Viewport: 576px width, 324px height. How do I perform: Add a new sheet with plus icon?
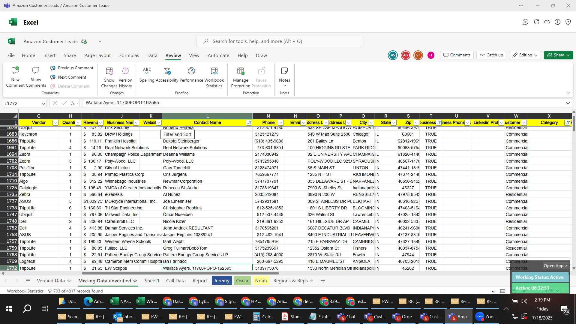[323, 281]
